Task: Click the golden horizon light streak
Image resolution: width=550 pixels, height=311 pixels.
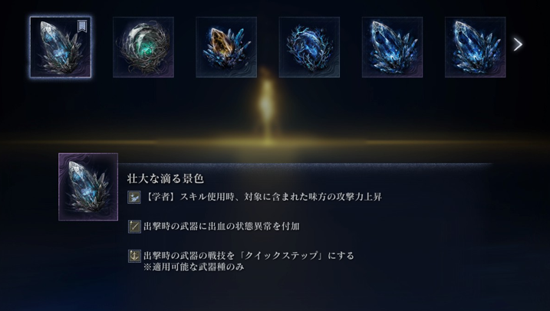Action: tap(275, 142)
